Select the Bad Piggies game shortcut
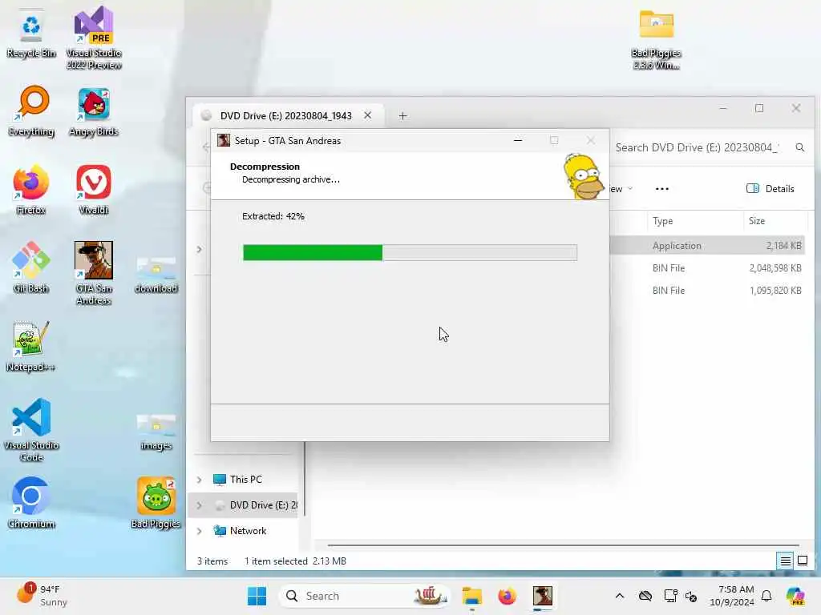This screenshot has width=821, height=615. 156,503
